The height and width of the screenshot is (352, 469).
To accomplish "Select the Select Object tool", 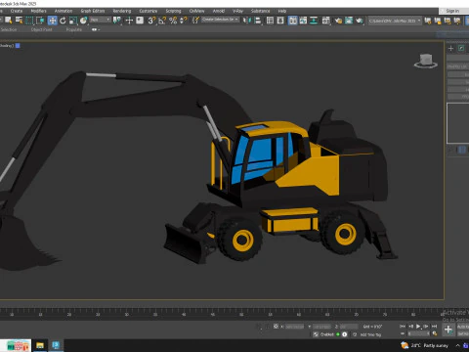I will (9, 21).
